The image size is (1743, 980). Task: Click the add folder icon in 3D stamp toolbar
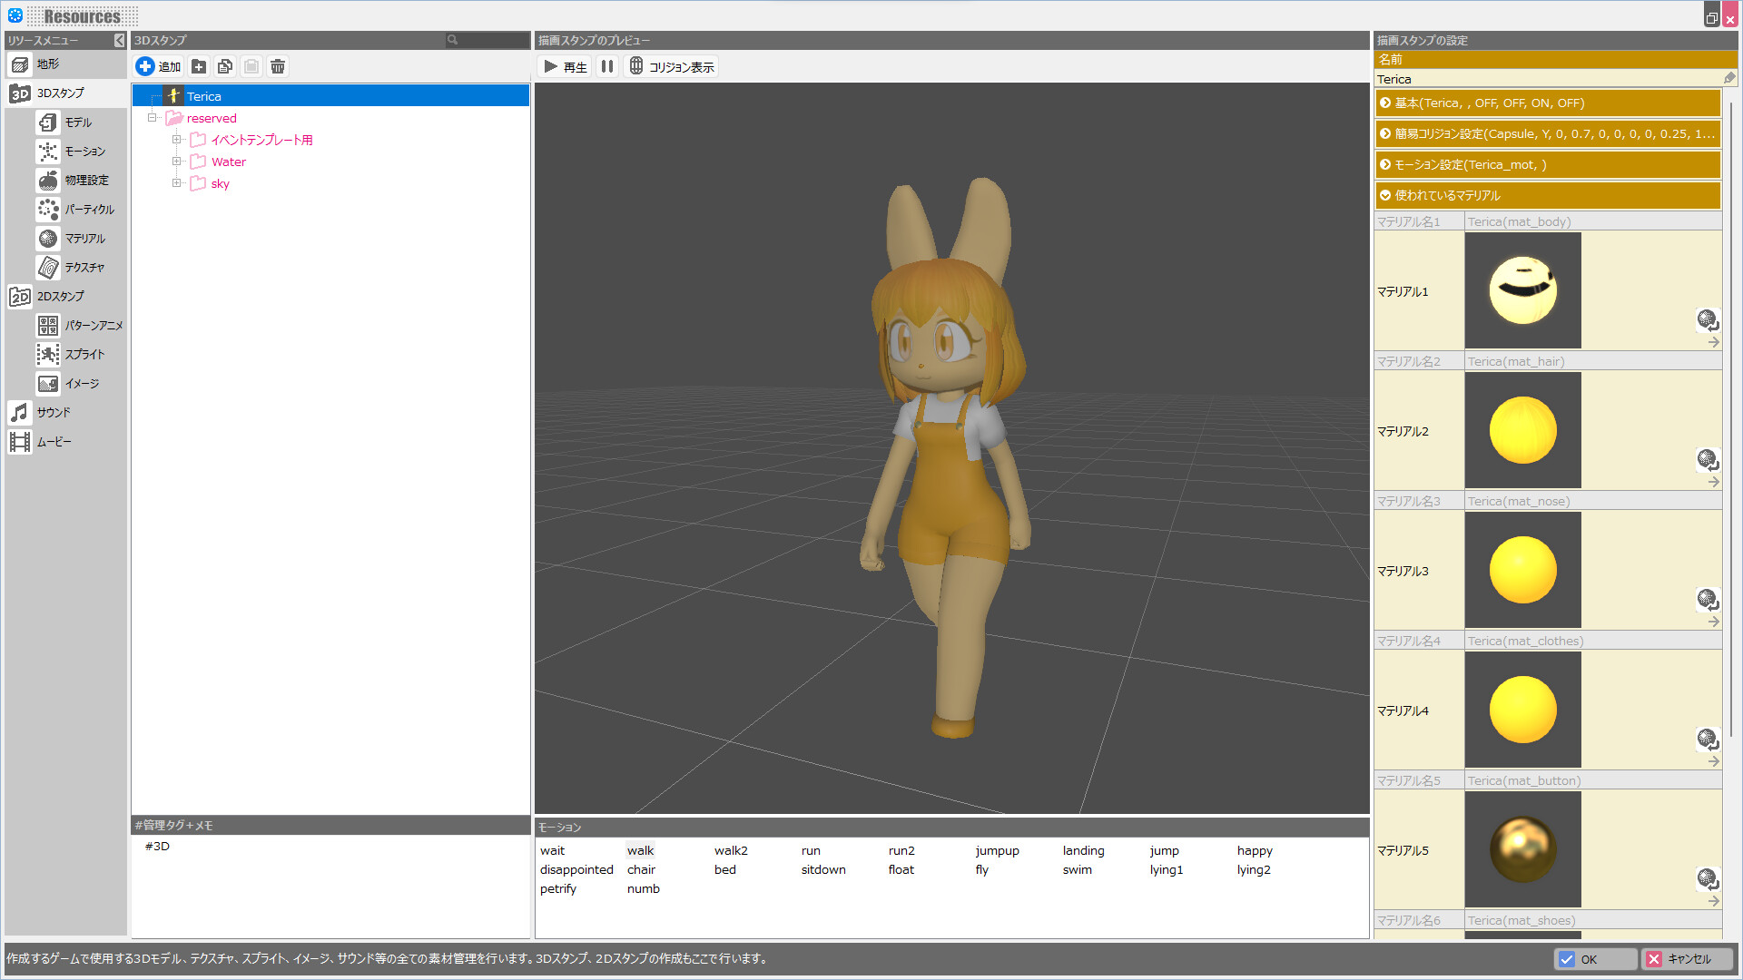[x=199, y=66]
